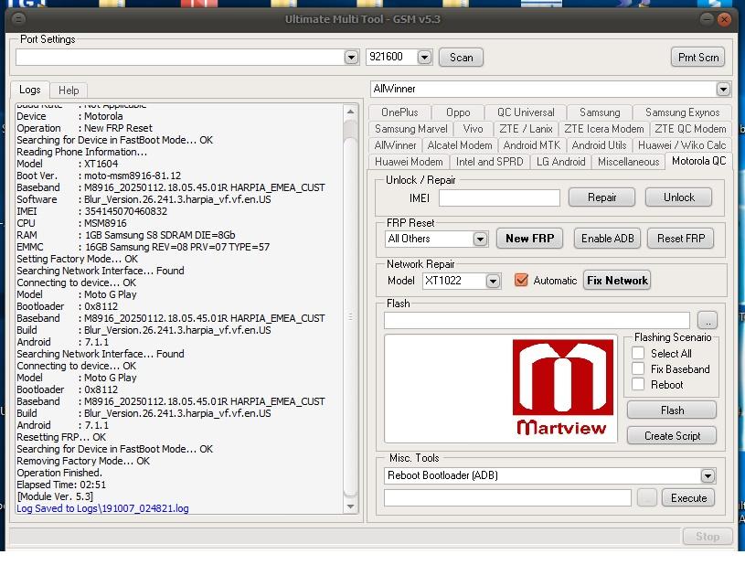This screenshot has height=565, width=745.
Task: Open the Android MTK tab
Action: 532,145
